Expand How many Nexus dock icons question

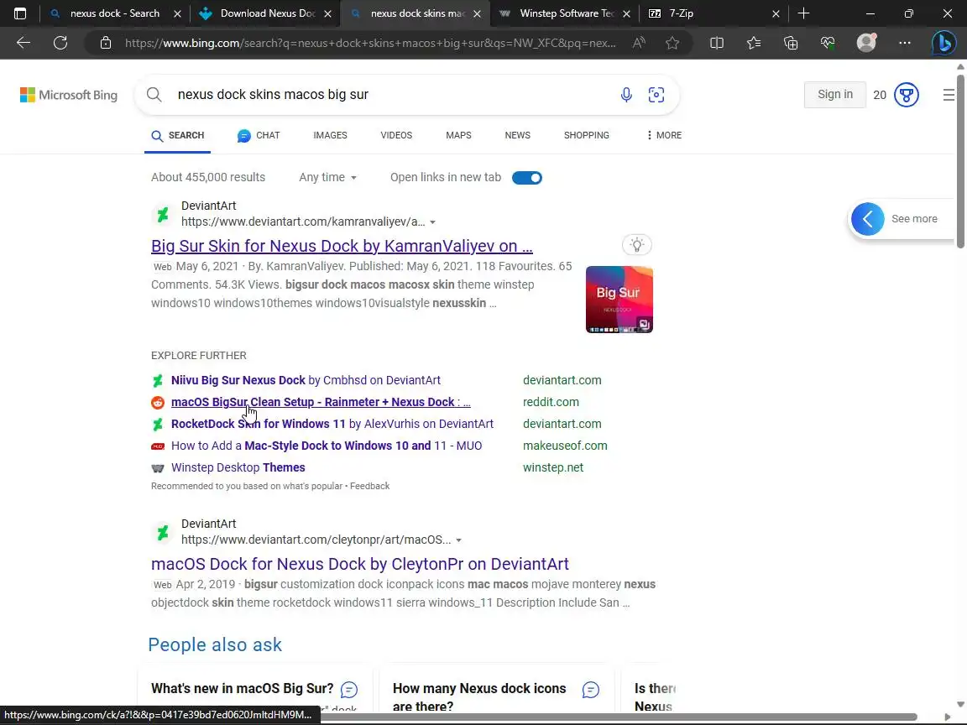[x=479, y=697]
